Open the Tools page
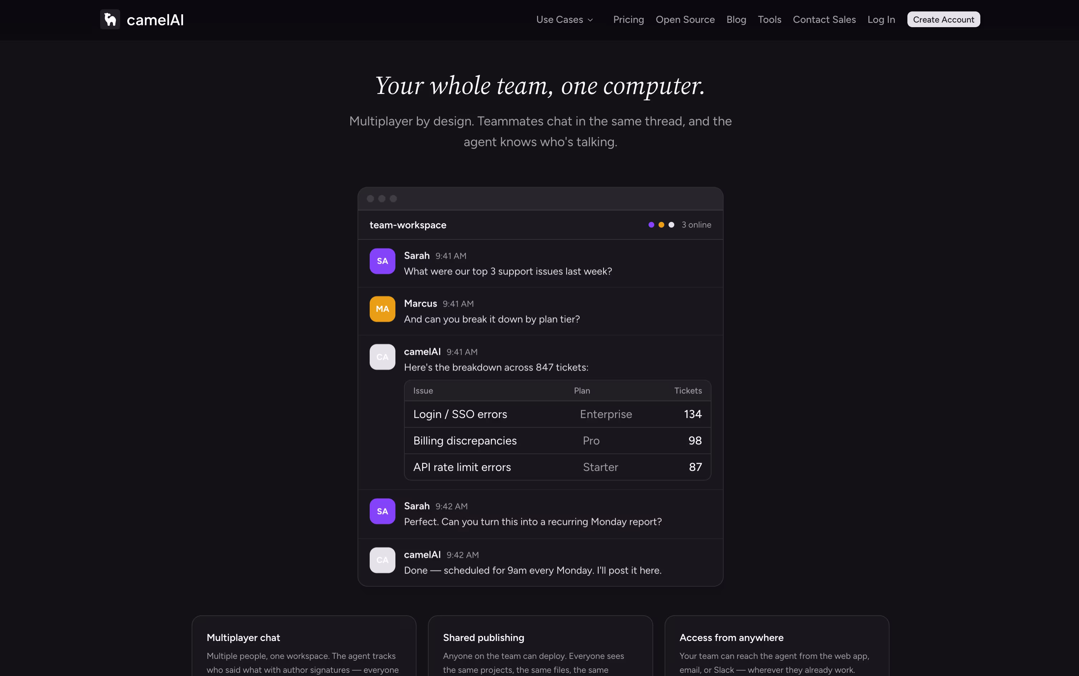 [769, 20]
